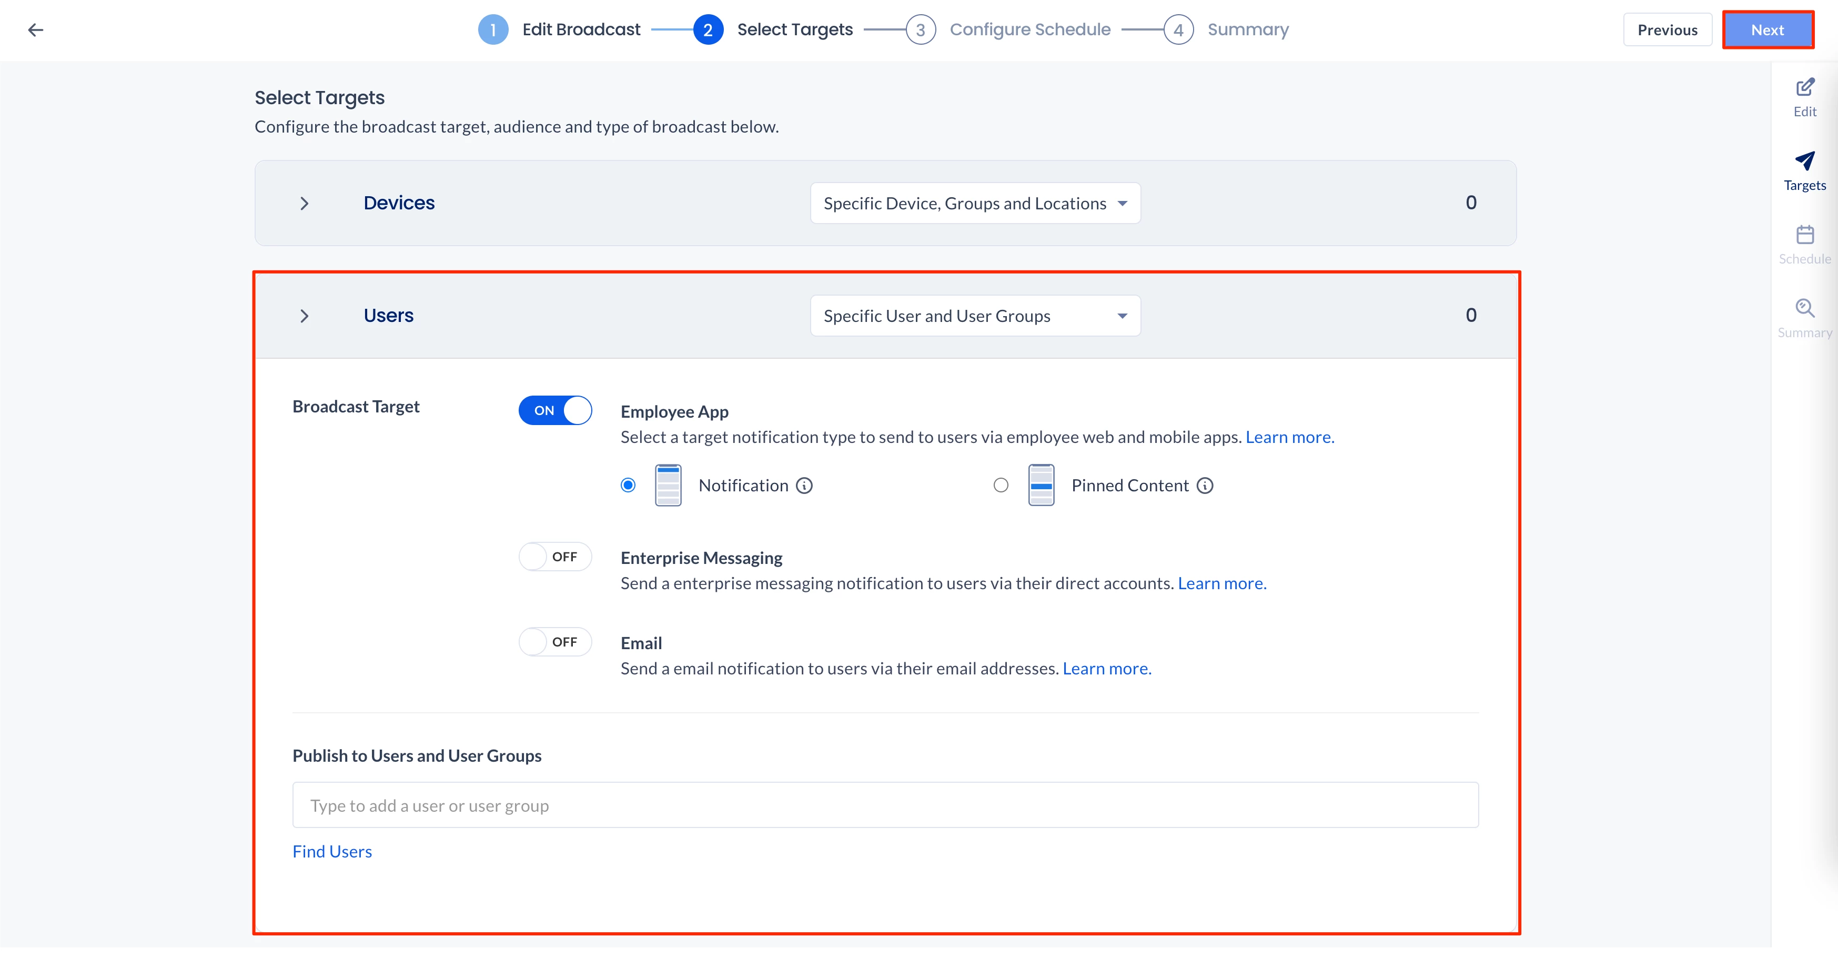Screen dimensions: 1838x969
Task: Click the Pinned Content phone icon
Action: (x=1041, y=485)
